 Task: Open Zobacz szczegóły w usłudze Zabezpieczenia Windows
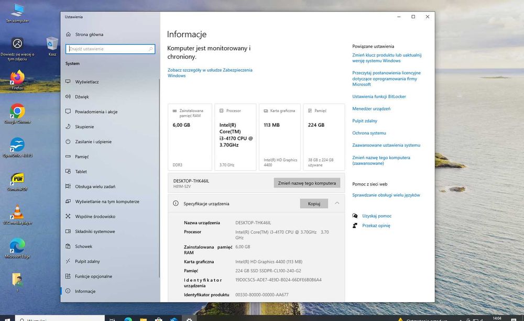click(210, 73)
